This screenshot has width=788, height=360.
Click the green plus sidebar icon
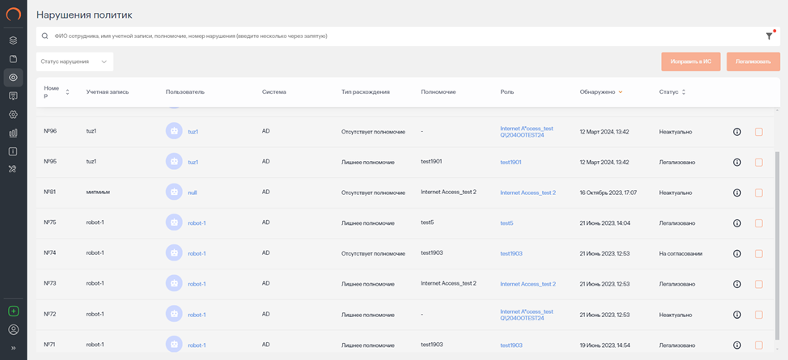[14, 311]
